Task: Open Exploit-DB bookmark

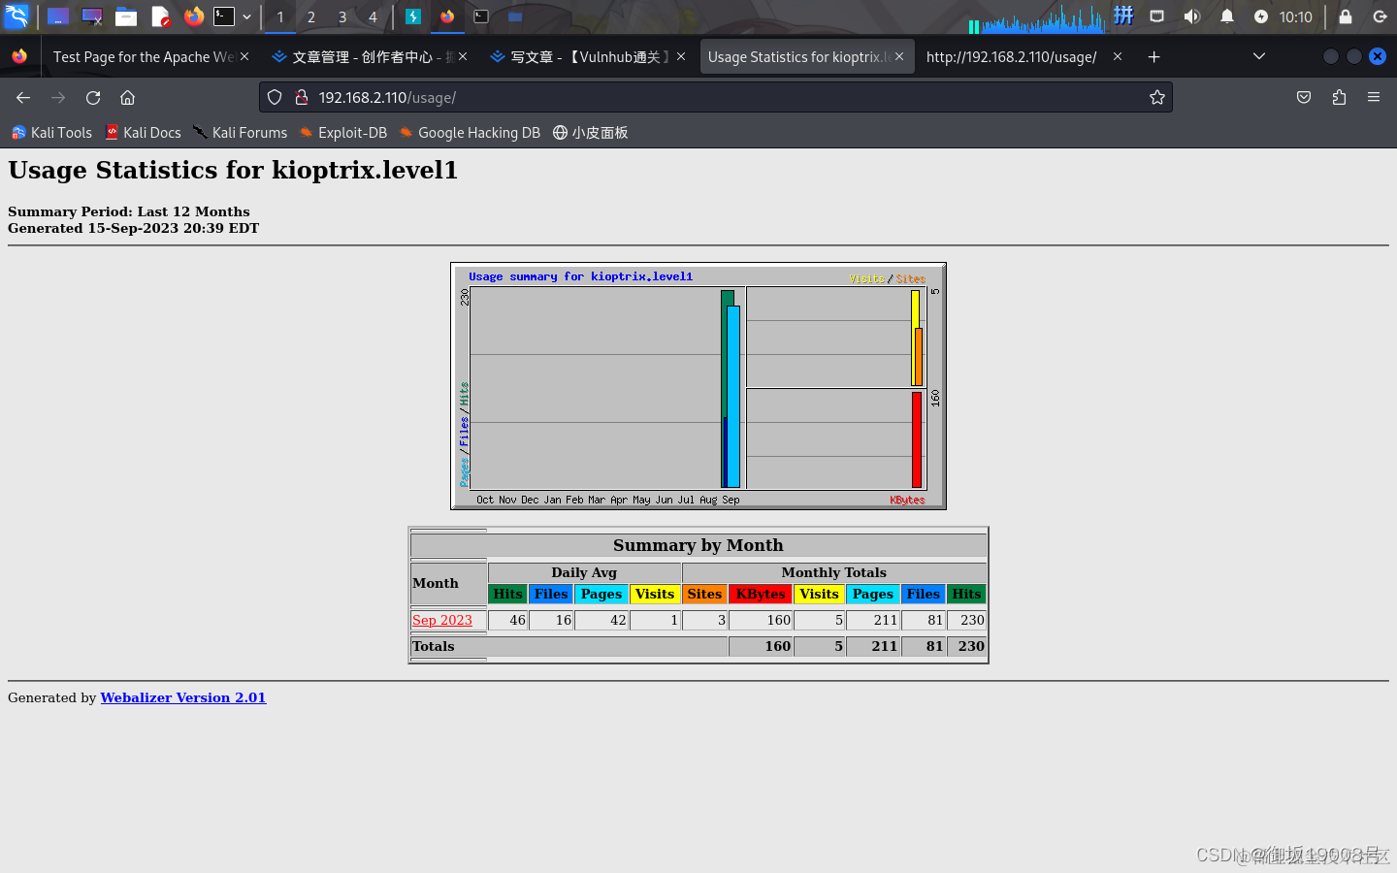Action: coord(343,133)
